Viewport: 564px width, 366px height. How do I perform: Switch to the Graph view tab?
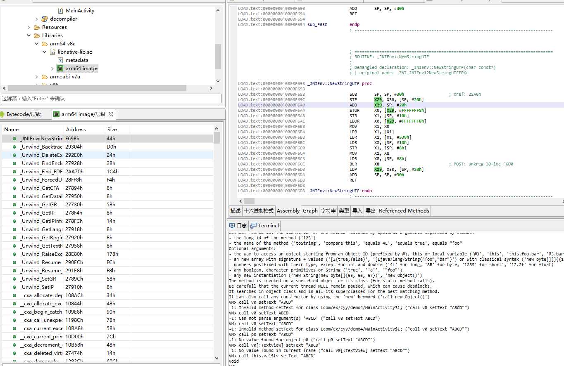click(310, 211)
